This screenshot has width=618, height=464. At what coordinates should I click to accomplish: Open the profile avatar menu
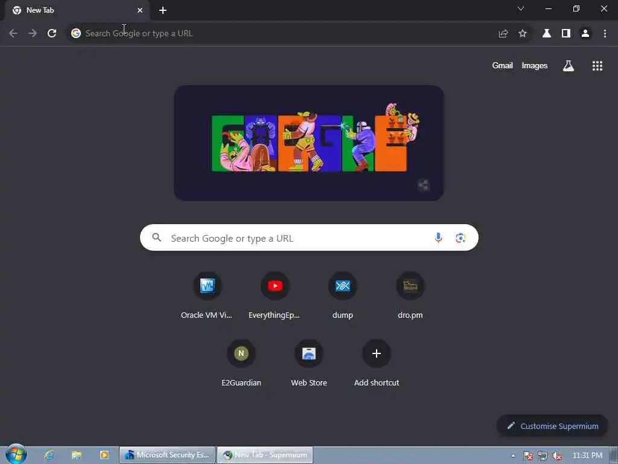(585, 34)
